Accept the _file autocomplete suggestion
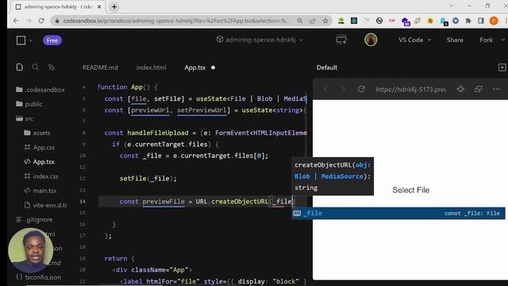 click(398, 214)
